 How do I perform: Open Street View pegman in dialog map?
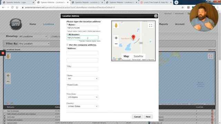116,25
